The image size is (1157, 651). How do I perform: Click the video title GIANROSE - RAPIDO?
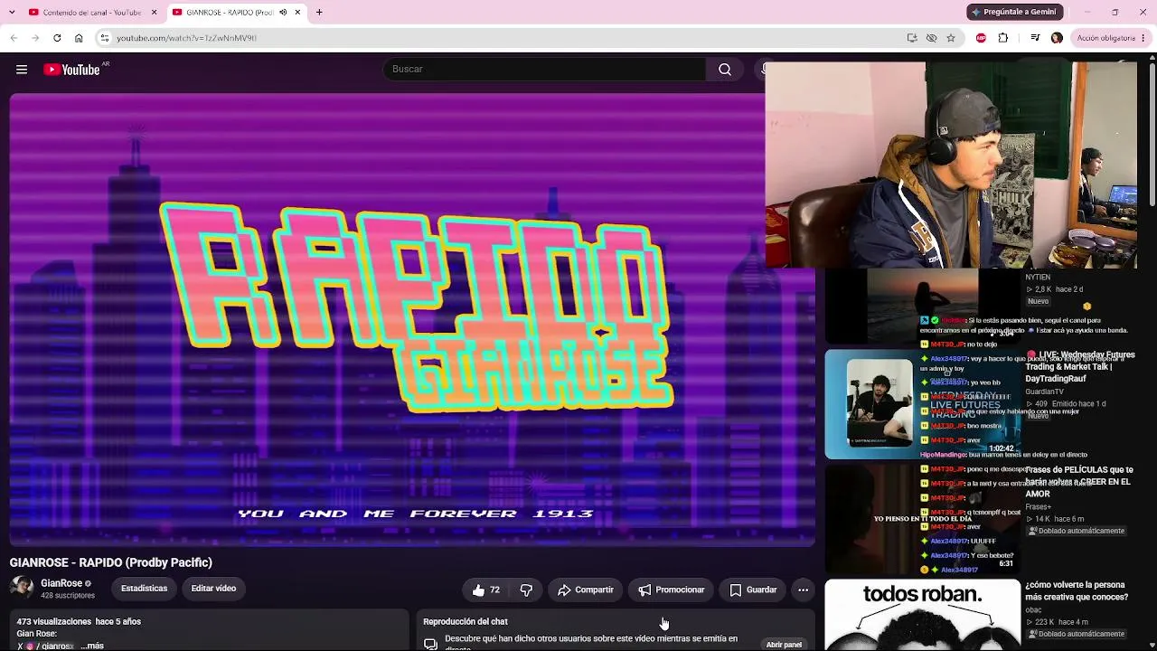click(111, 562)
